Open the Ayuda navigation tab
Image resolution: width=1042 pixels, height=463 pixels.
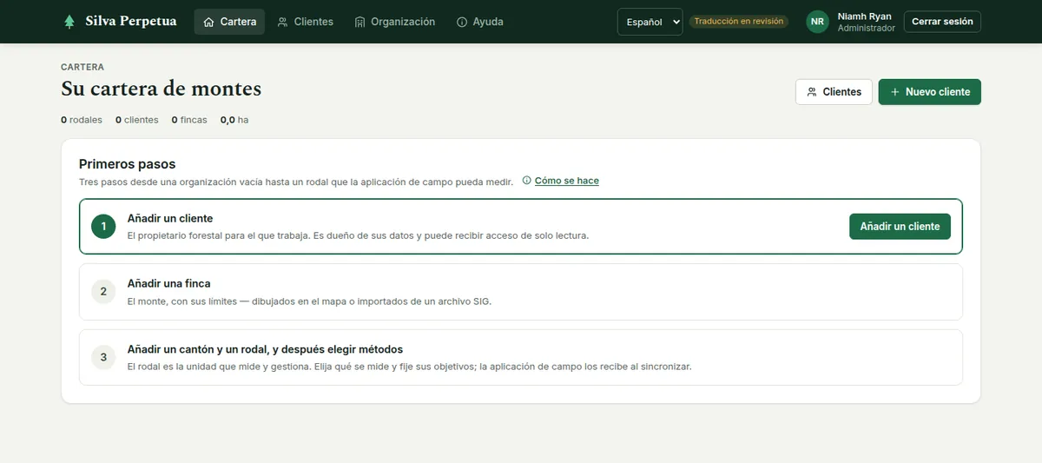(x=479, y=22)
